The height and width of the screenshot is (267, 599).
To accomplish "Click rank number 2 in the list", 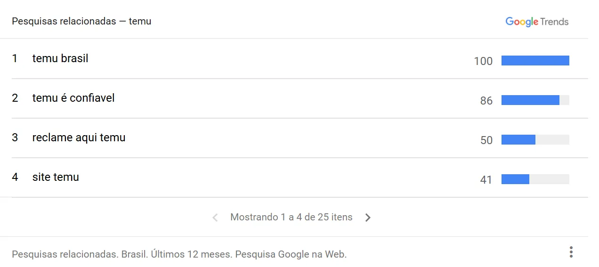I will click(x=15, y=98).
